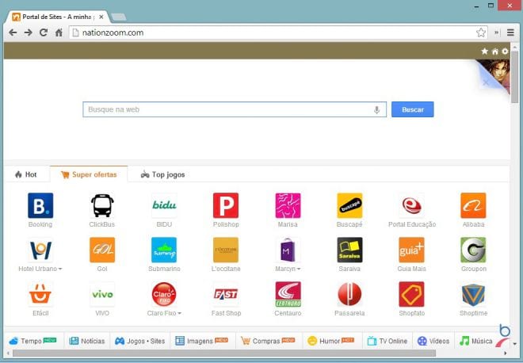The image size is (523, 363).
Task: Open the Marisa store icon
Action: tap(288, 205)
